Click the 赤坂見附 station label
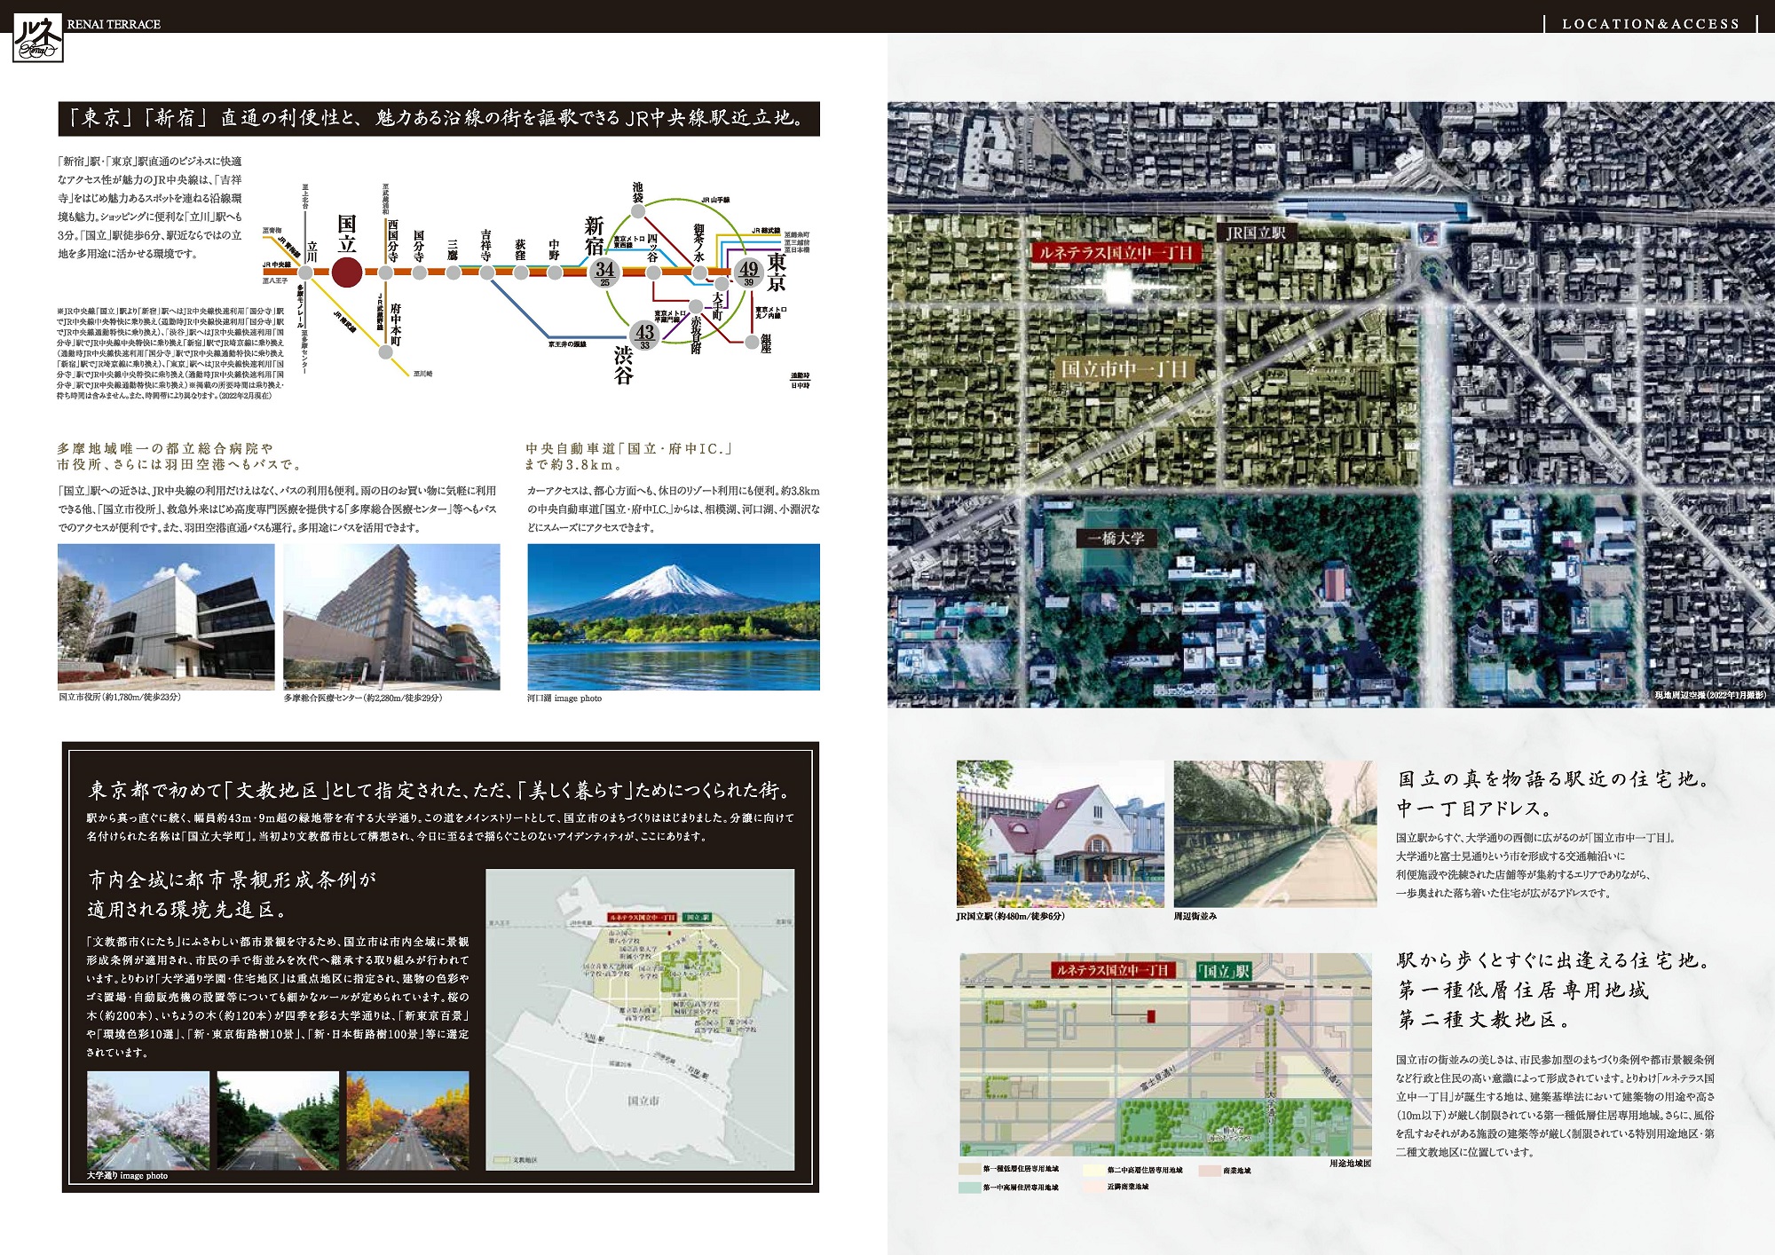Viewport: 1775px width, 1255px height. pyautogui.click(x=695, y=334)
